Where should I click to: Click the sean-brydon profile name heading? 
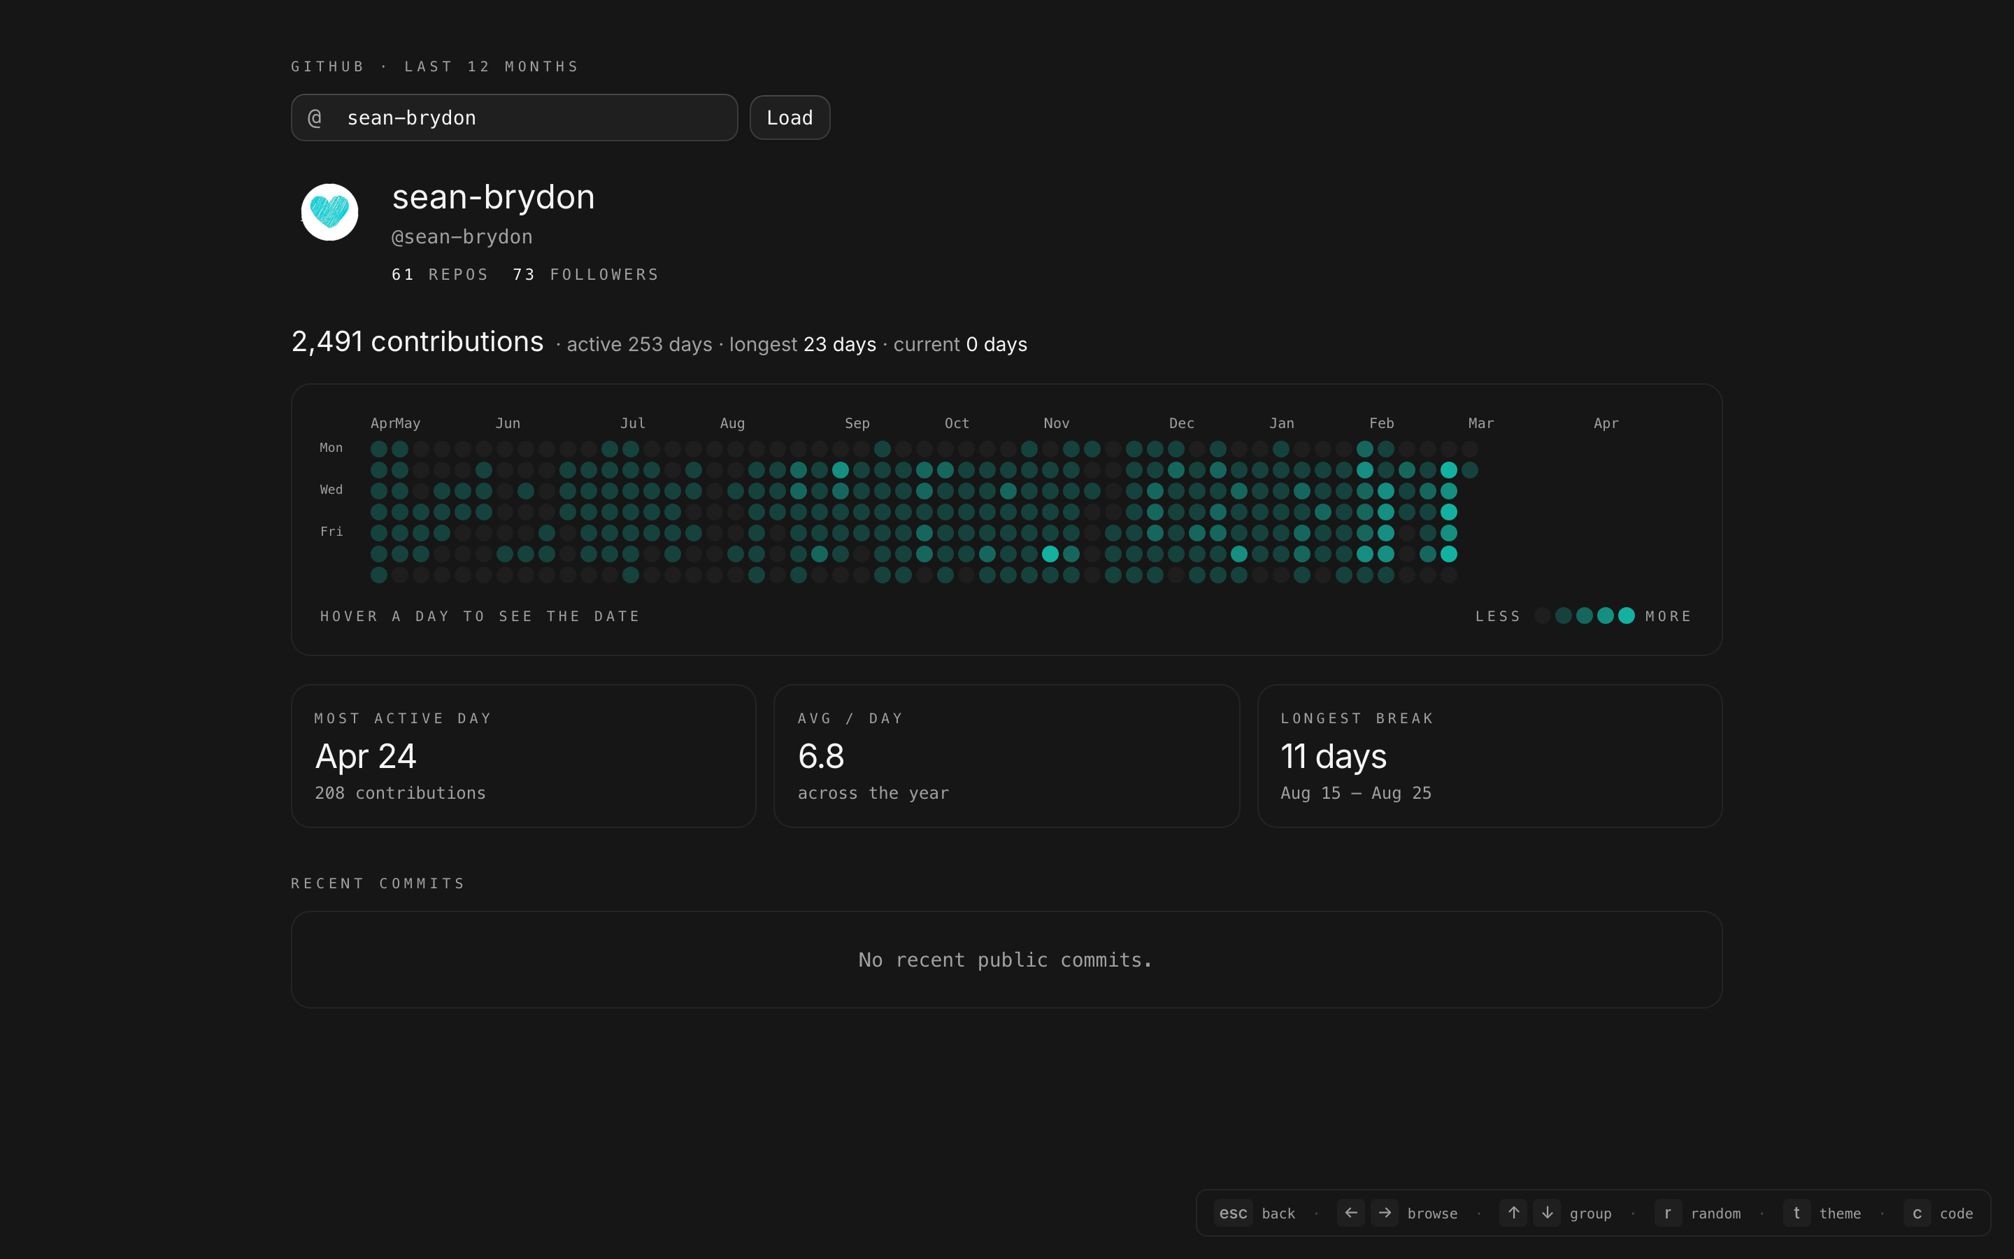[x=493, y=197]
